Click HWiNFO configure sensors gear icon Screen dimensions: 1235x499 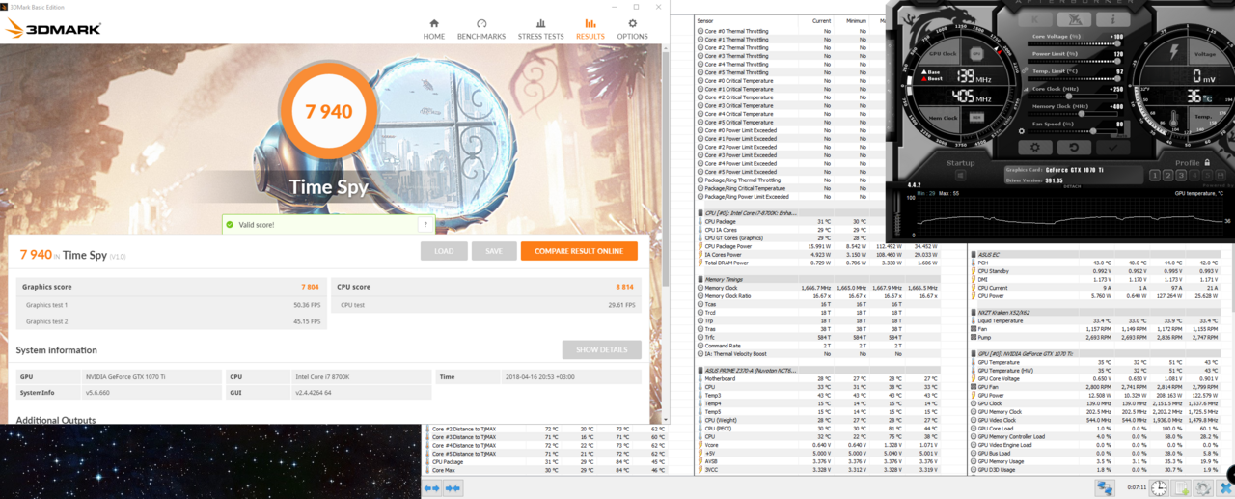click(x=1203, y=487)
